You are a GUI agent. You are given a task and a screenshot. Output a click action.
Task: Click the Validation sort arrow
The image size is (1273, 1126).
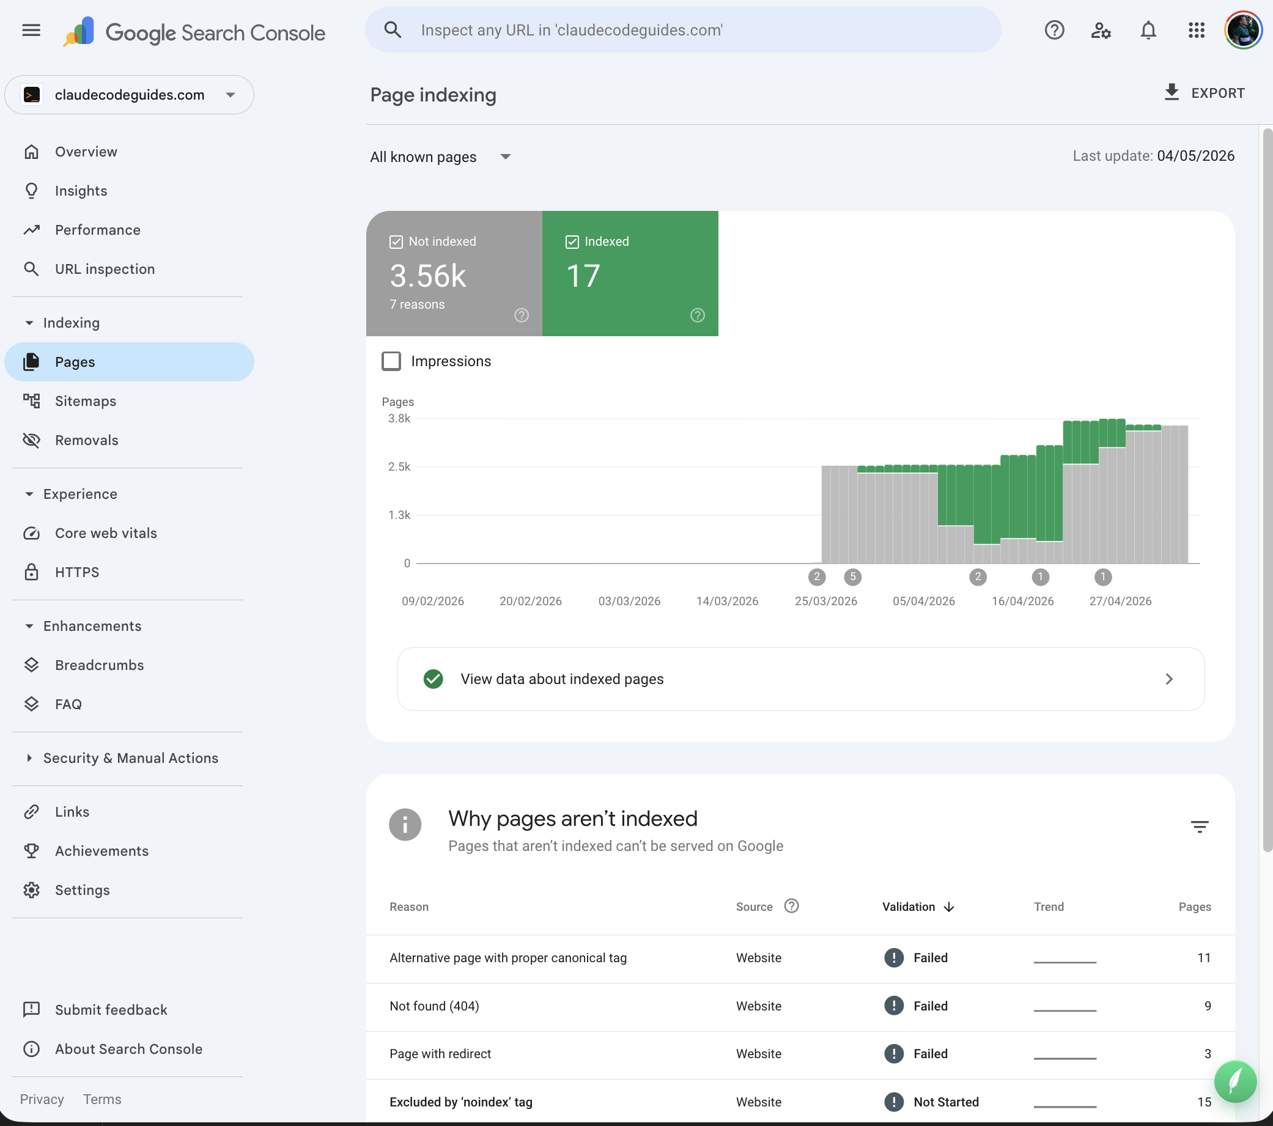(x=948, y=907)
